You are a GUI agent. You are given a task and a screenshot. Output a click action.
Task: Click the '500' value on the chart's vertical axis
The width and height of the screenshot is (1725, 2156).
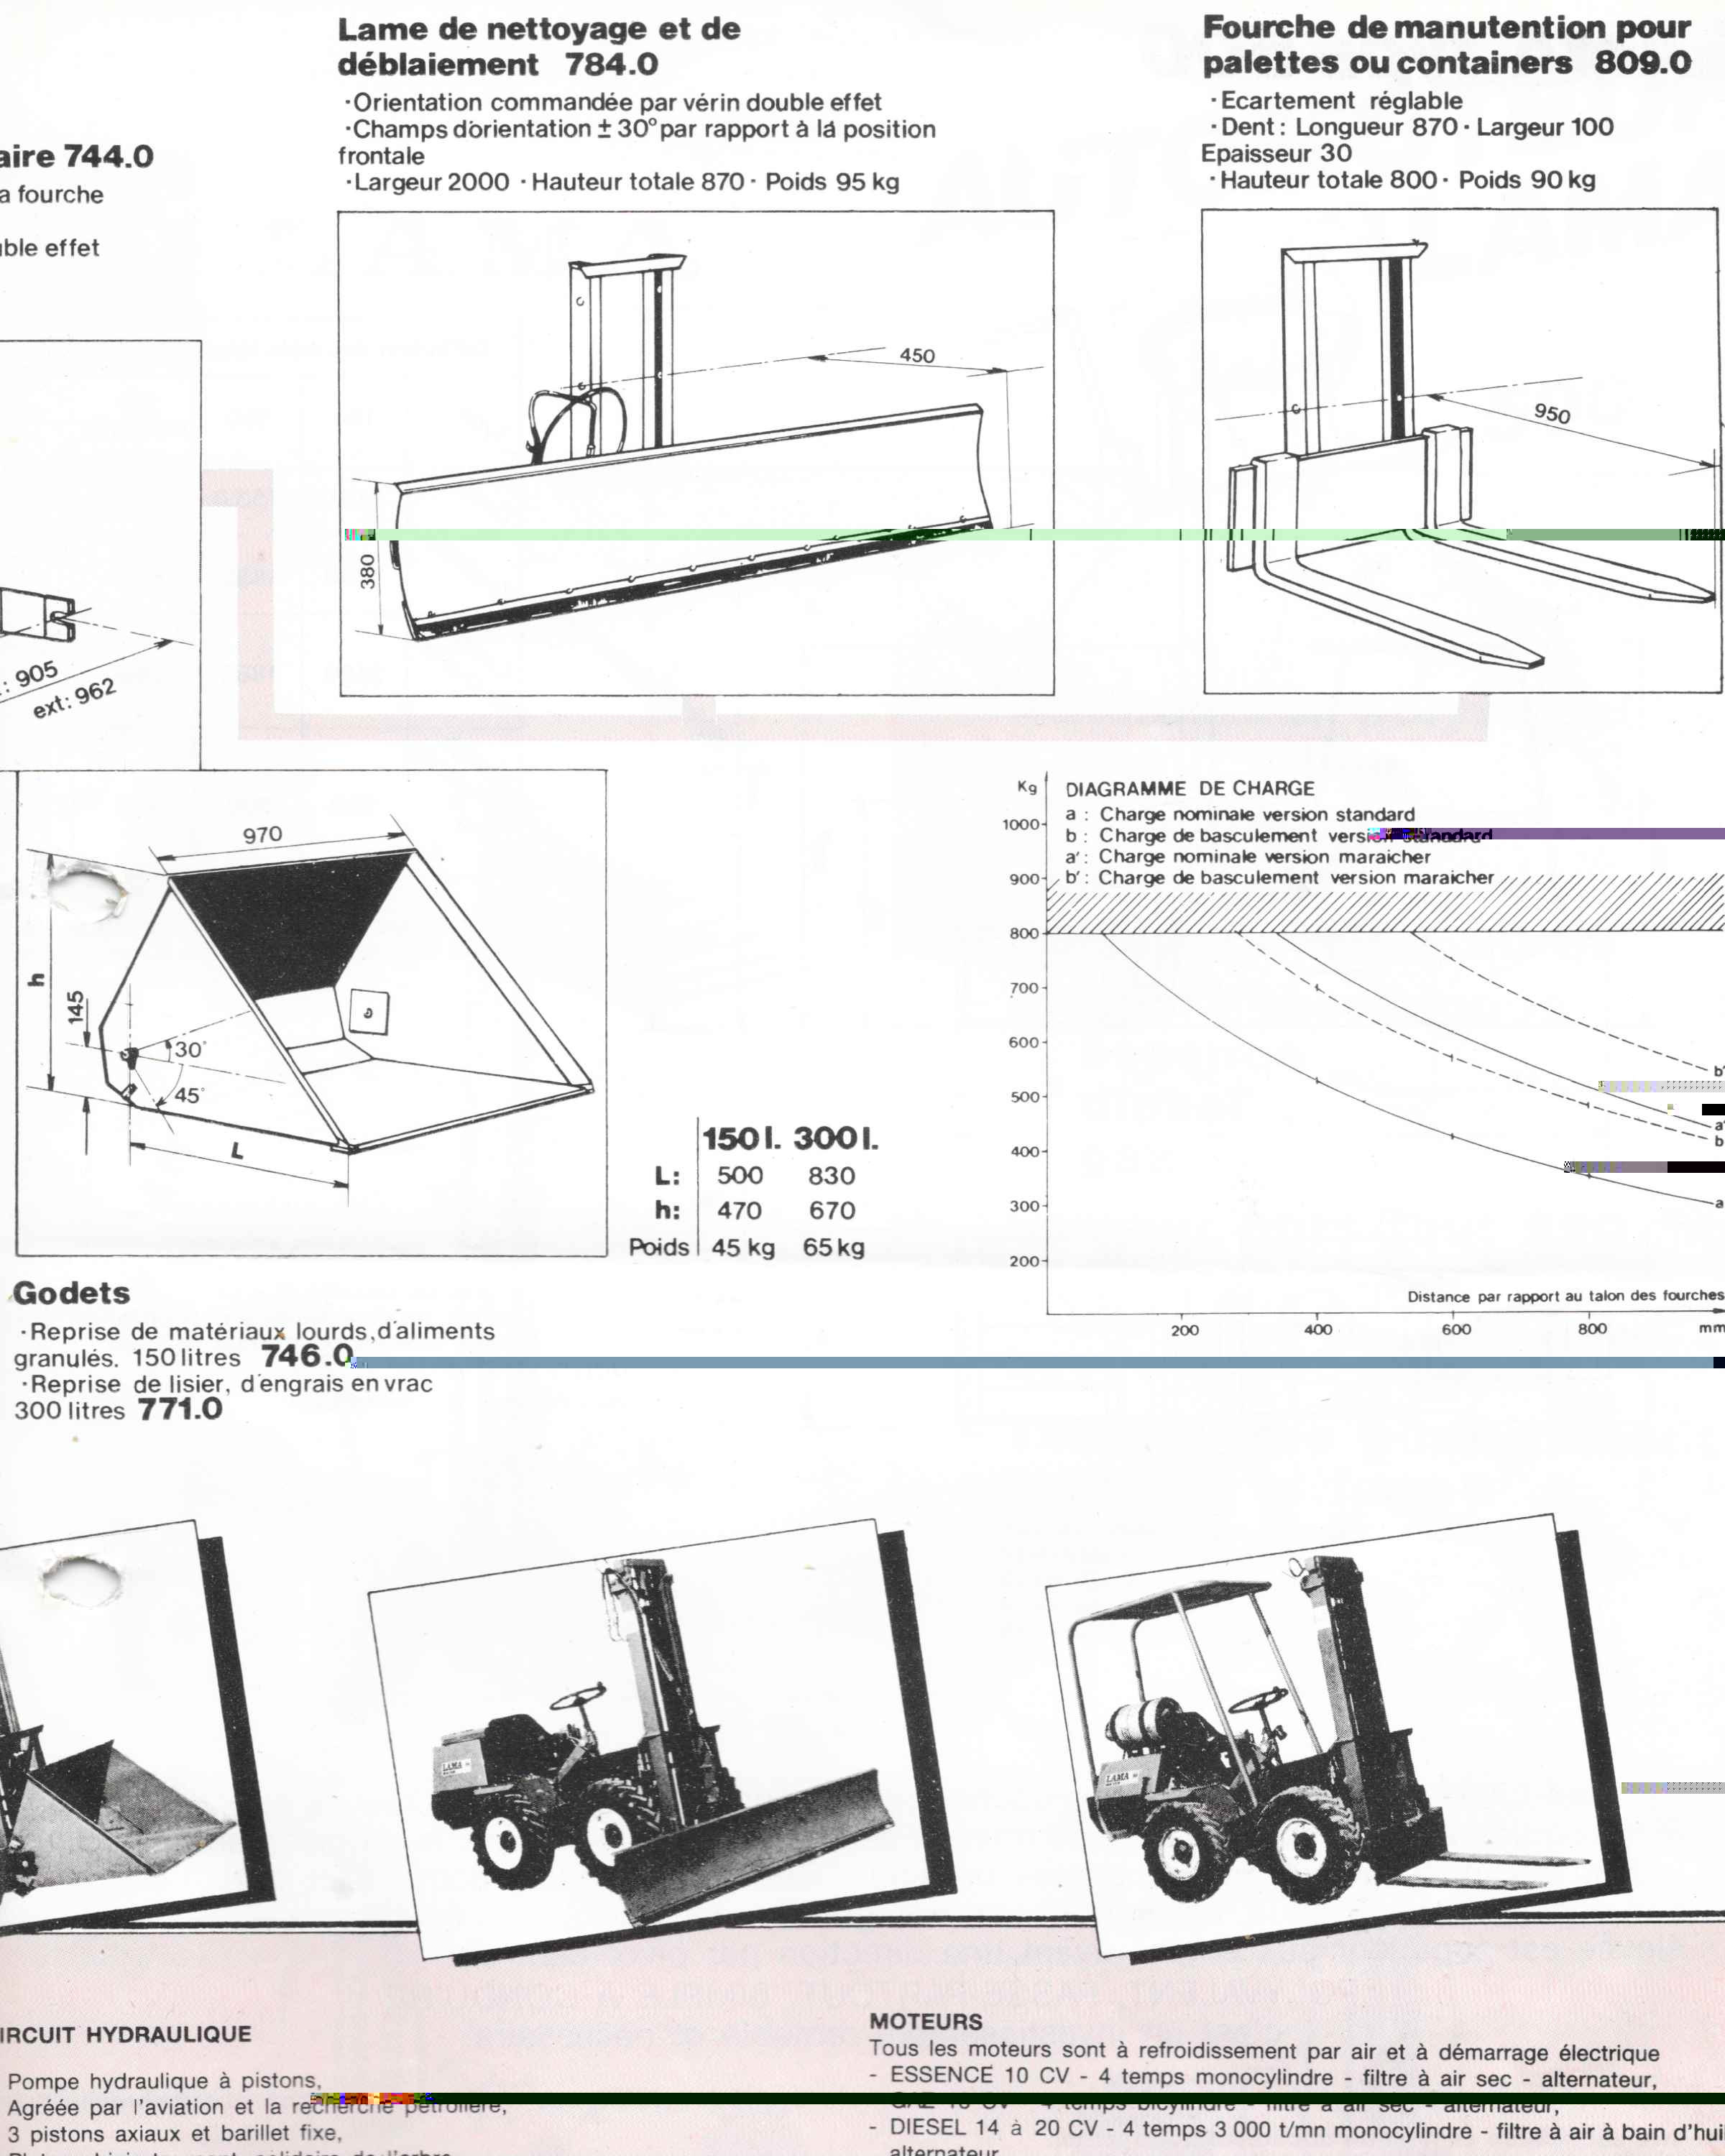point(1024,1097)
